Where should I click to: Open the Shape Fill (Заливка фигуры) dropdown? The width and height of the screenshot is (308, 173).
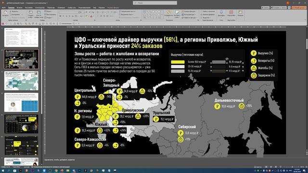click(x=189, y=12)
